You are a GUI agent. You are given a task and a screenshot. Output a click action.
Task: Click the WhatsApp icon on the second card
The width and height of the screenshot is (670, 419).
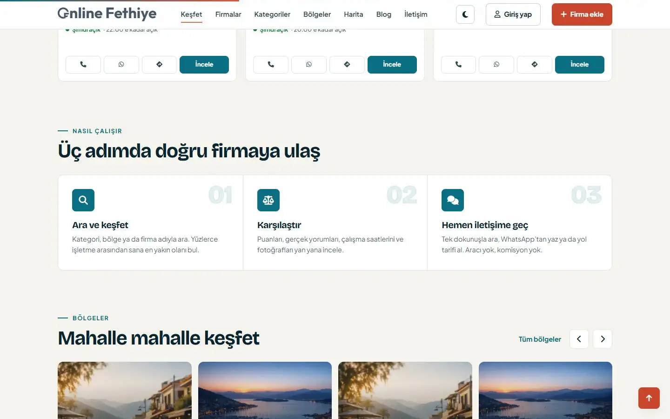[x=309, y=65]
